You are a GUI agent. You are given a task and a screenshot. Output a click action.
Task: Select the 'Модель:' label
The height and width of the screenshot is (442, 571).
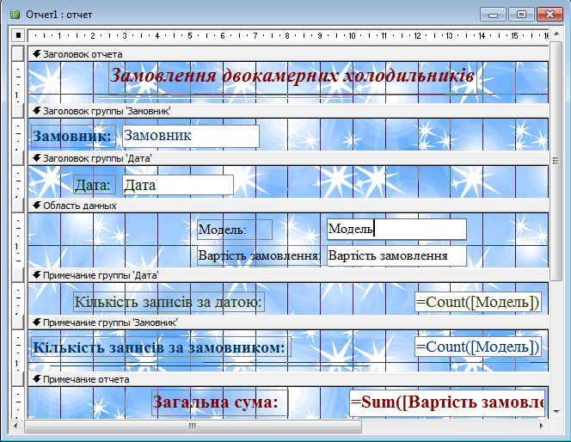(x=235, y=230)
